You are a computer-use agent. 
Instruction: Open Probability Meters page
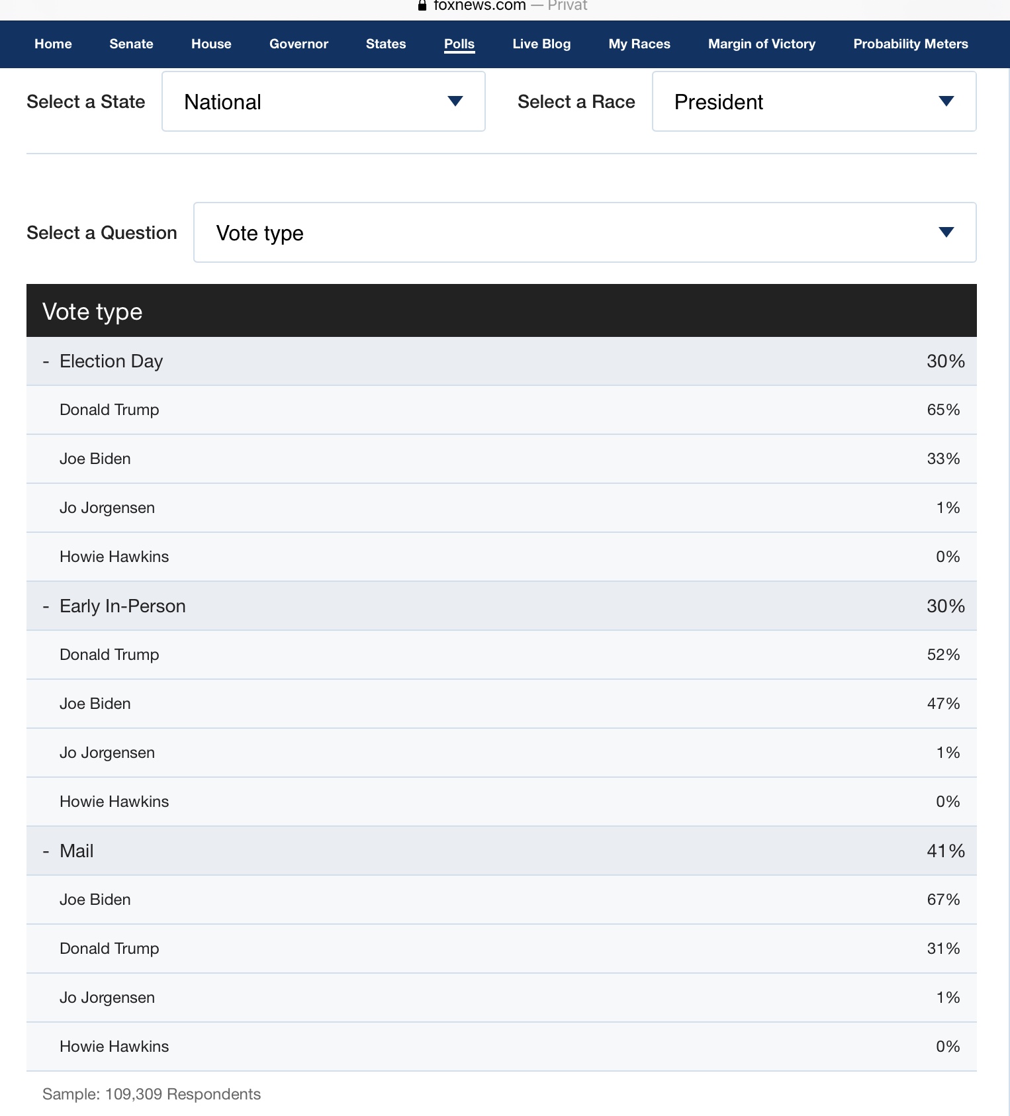point(911,44)
